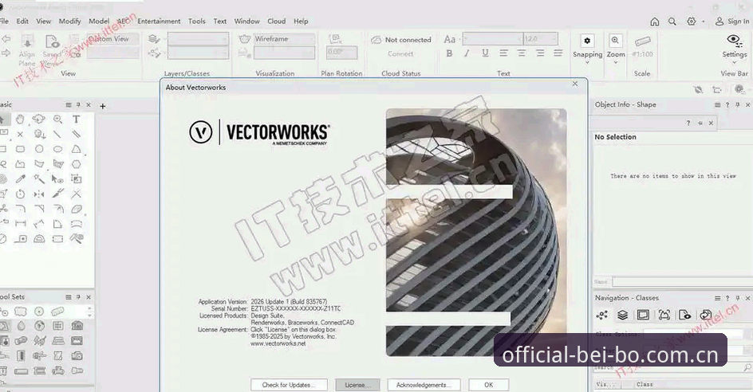The width and height of the screenshot is (753, 392).
Task: Pin the Basic tool palette
Action: click(78, 104)
